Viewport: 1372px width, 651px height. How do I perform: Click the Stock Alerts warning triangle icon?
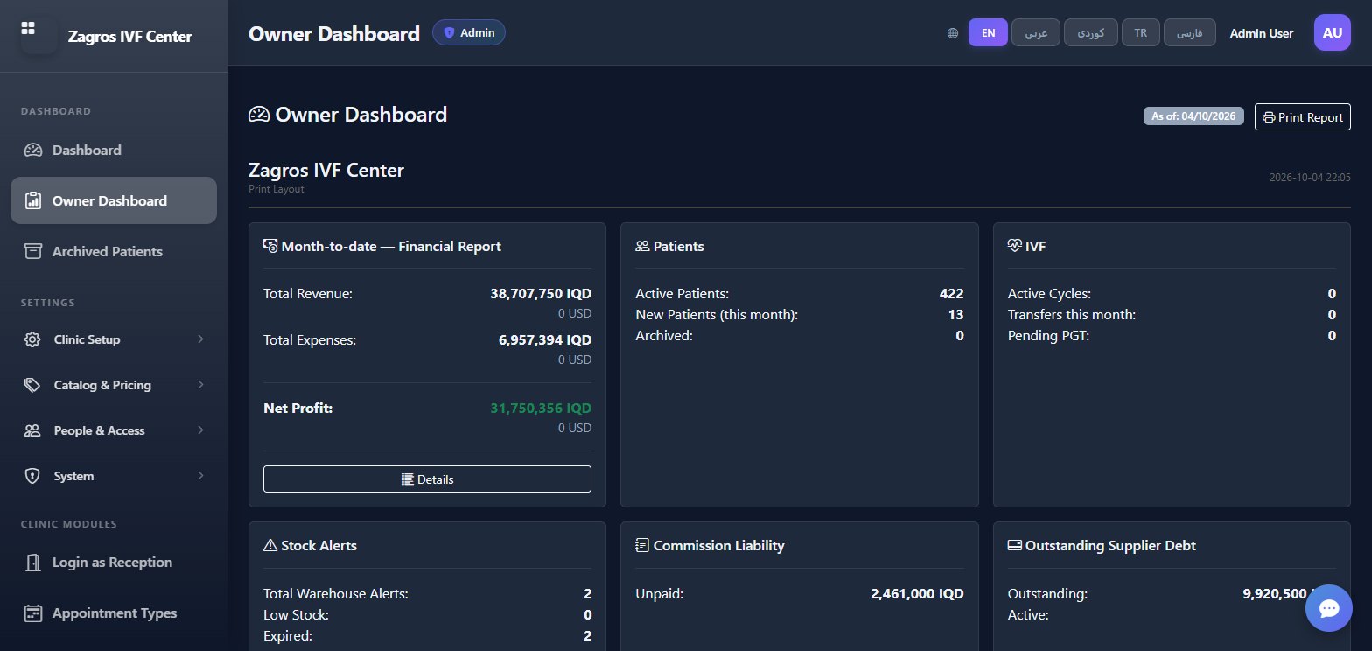tap(270, 545)
